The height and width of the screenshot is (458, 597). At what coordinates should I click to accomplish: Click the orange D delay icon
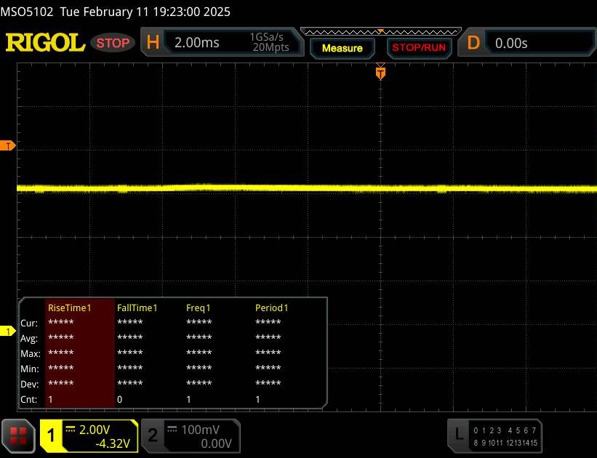coord(473,43)
